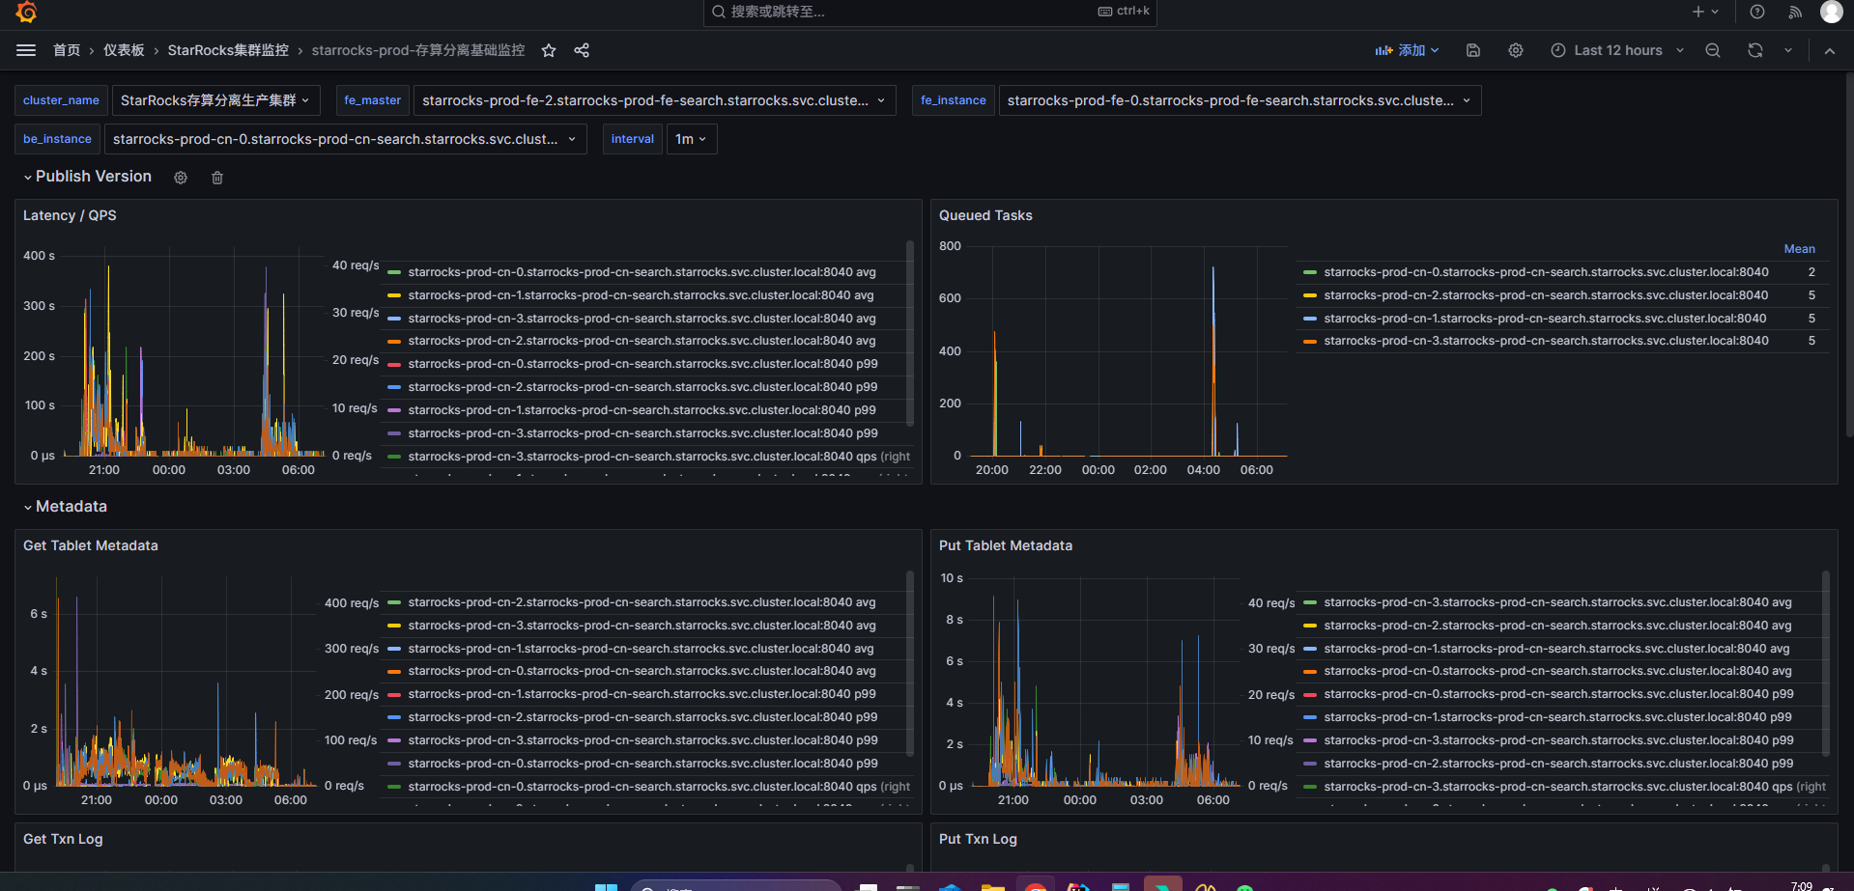
Task: Open the Last 12 hours time picker
Action: 1617,50
